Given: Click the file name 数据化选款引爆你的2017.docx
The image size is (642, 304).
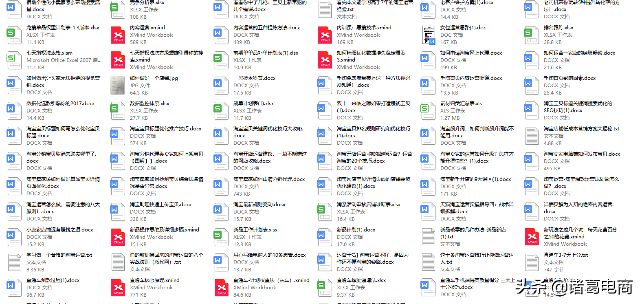Looking at the screenshot, I should (60, 104).
